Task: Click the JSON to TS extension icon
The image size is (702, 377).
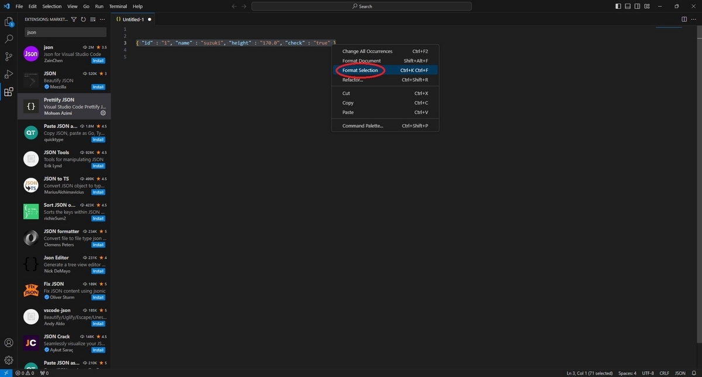Action: (31, 185)
